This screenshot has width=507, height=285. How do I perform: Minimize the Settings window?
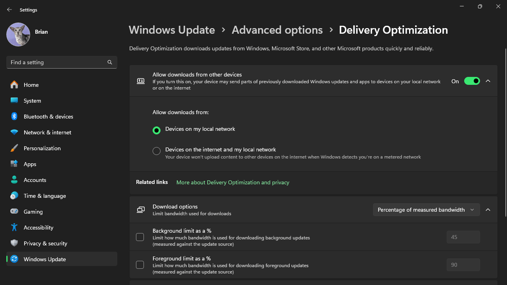(x=462, y=6)
